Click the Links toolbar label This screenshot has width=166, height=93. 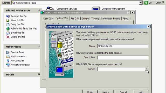tap(158, 3)
